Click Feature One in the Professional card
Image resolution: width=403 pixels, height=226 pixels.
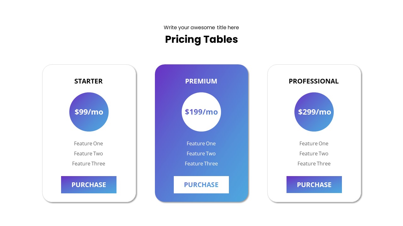click(x=314, y=143)
